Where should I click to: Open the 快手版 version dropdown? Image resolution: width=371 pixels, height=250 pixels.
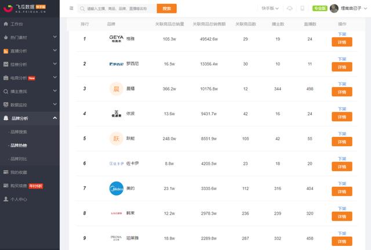pos(270,8)
